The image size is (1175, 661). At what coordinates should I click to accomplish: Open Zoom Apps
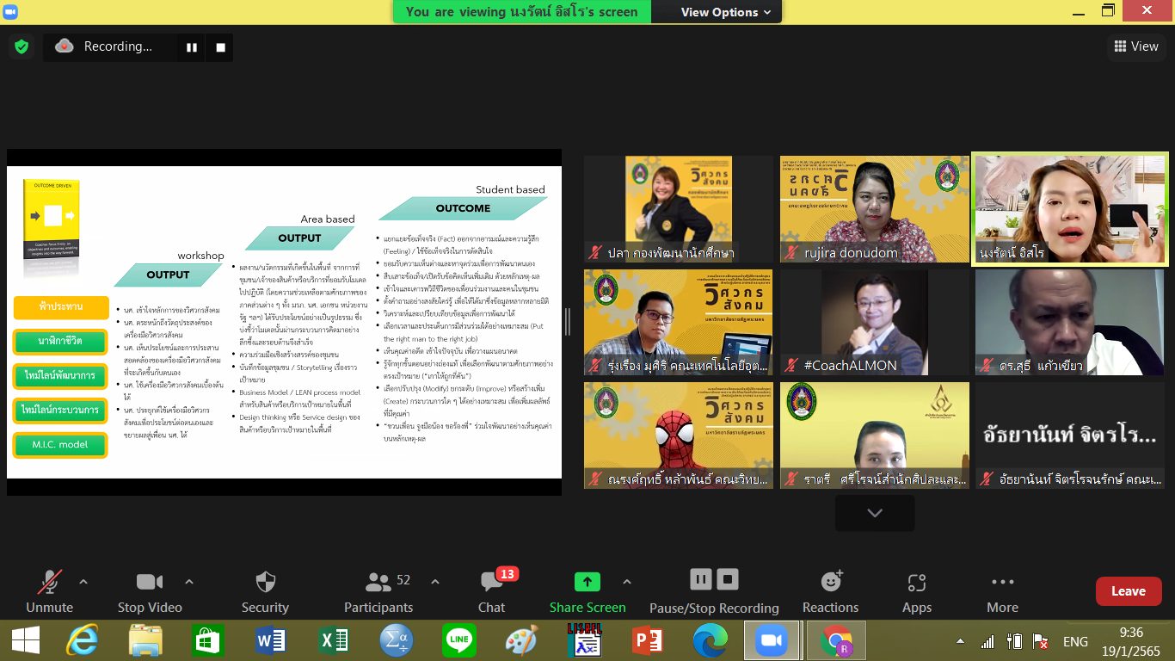[917, 592]
